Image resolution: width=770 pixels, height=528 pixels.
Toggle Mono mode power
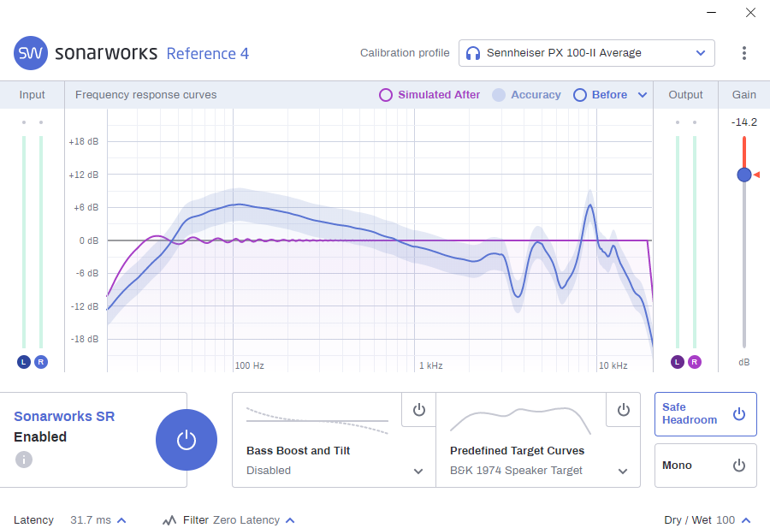pyautogui.click(x=739, y=466)
